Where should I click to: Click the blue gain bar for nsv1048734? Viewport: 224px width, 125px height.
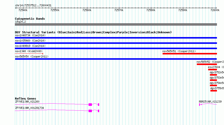pyautogui.click(x=116, y=38)
